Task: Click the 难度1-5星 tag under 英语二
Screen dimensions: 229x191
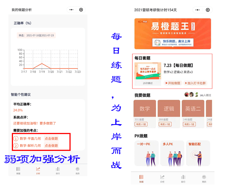Action: 189,124
